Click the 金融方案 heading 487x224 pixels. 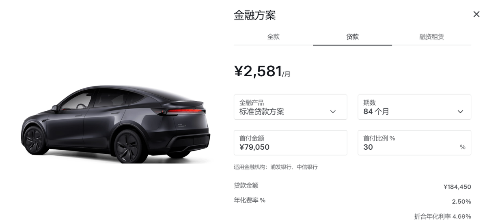point(255,15)
